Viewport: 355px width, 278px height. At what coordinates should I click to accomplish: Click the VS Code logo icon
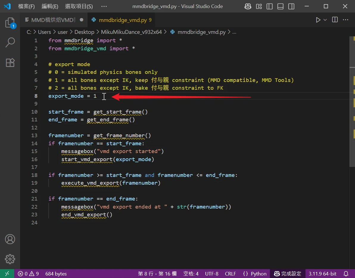coord(7,6)
